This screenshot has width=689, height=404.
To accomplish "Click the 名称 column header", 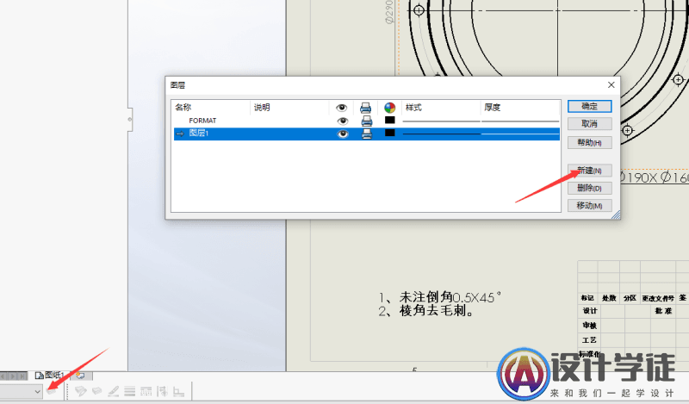I will click(x=183, y=108).
